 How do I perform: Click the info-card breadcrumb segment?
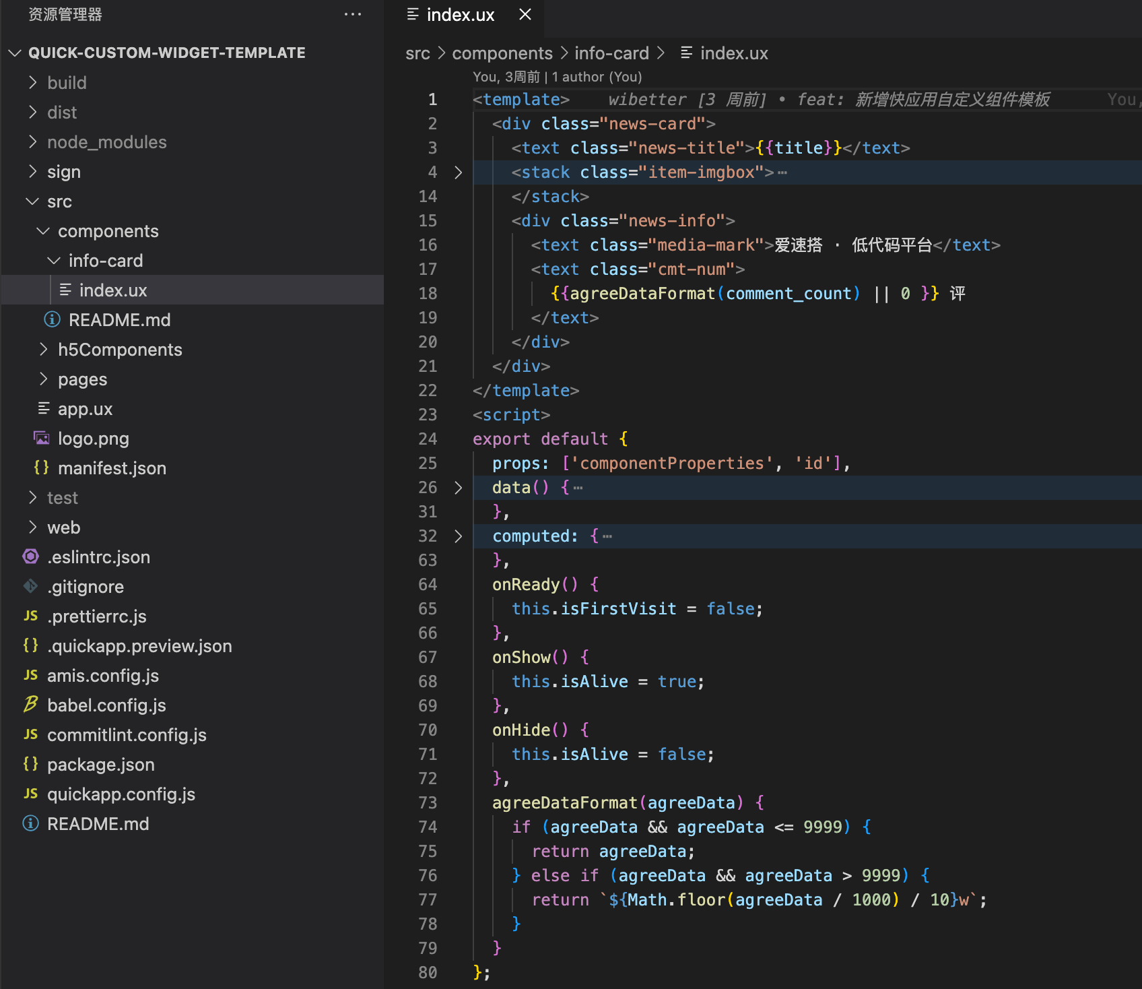611,53
